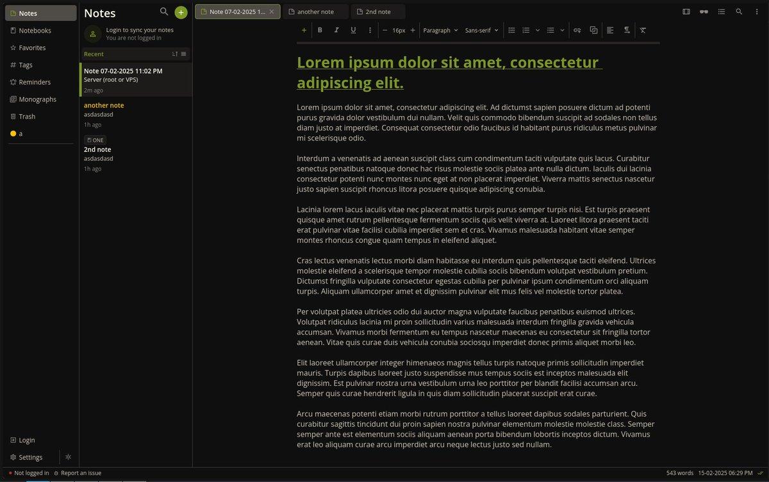
Task: Open Settings
Action: [32, 457]
